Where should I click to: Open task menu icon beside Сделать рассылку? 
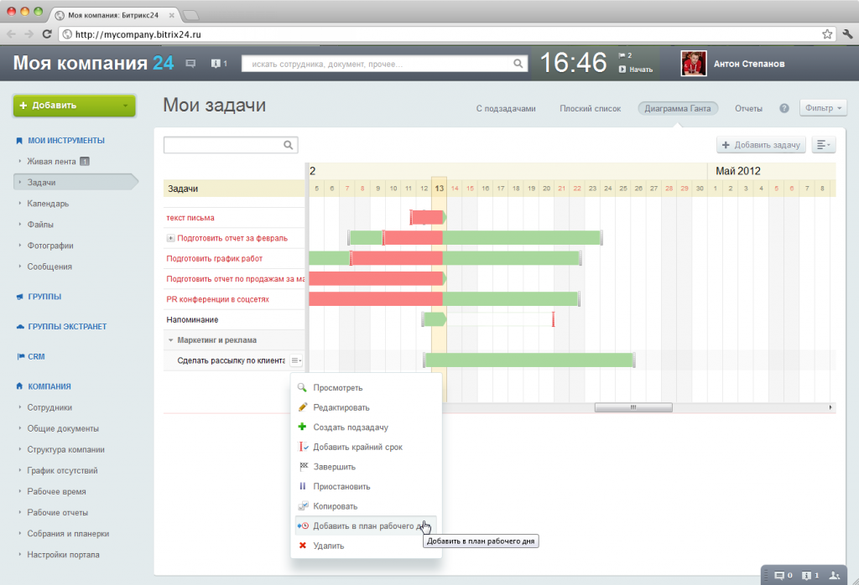[295, 360]
